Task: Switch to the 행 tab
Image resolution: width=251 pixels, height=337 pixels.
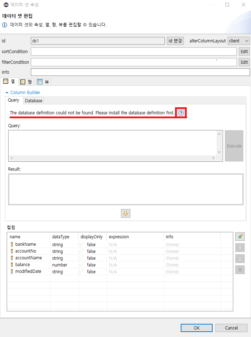Action: tap(26, 82)
